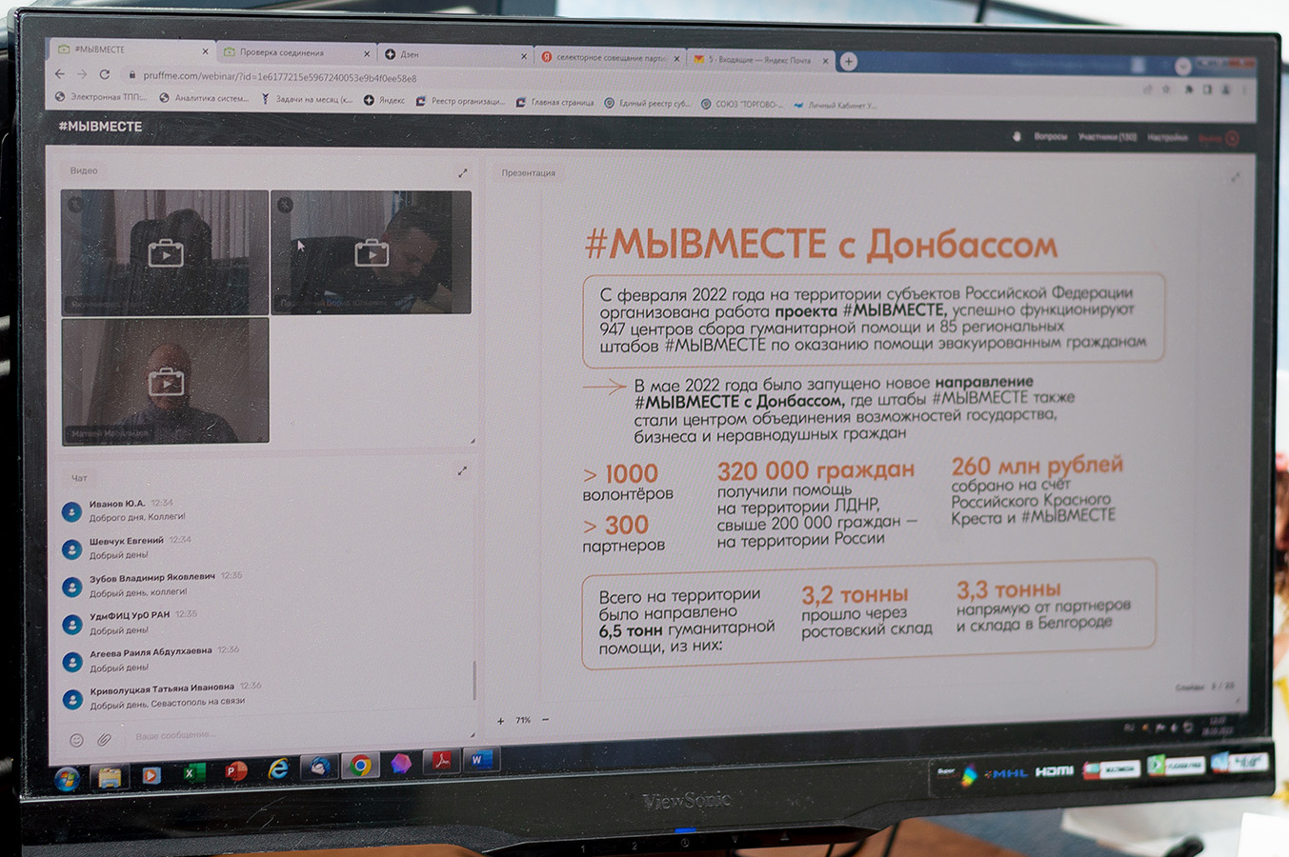Zoom out the presentation with the minus

click(x=545, y=720)
